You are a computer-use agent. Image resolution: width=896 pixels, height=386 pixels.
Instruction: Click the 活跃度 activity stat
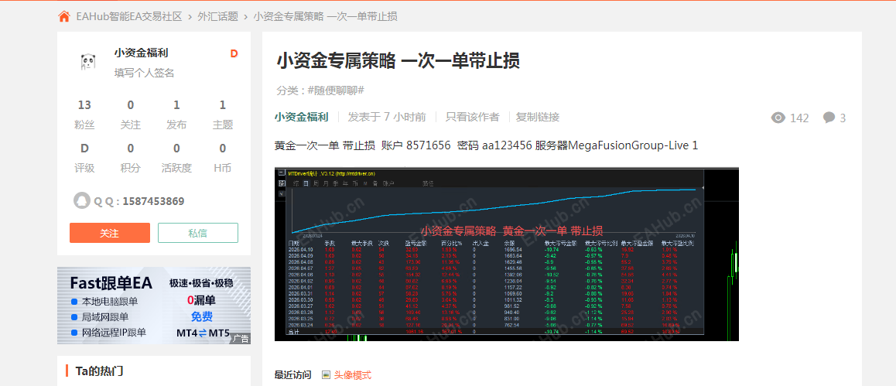coord(176,158)
